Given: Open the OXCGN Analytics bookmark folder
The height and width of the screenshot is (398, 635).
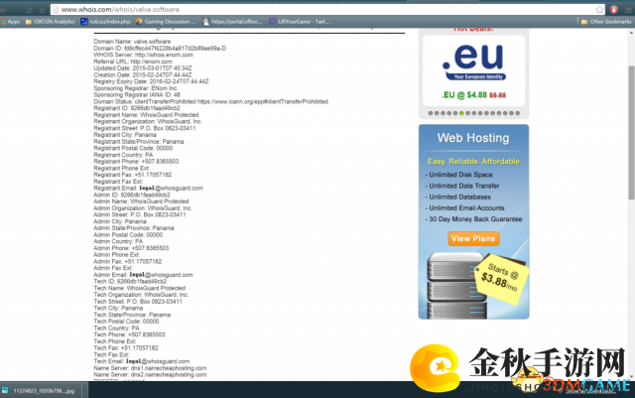Looking at the screenshot, I should coord(51,22).
